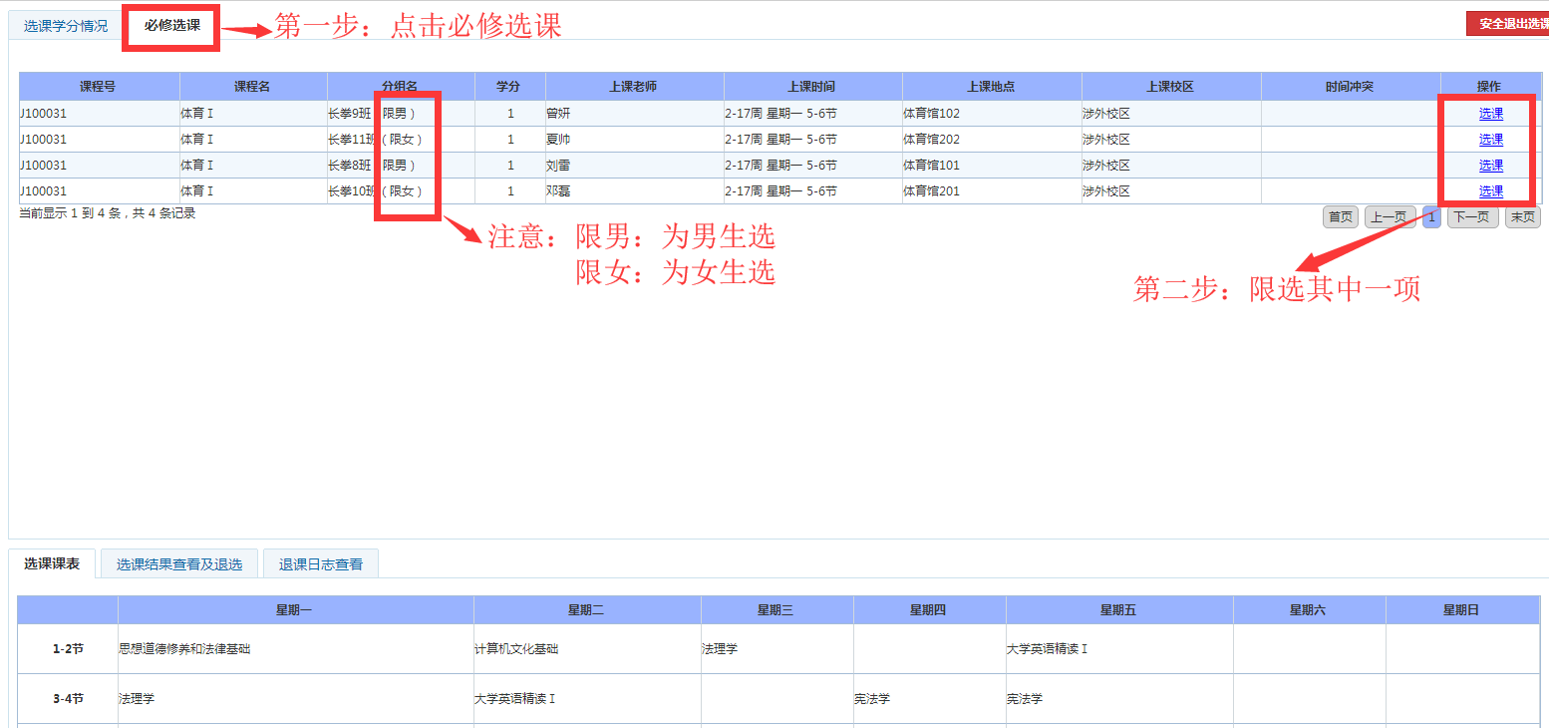Click the 末页 pagination button
Image resolution: width=1549 pixels, height=728 pixels.
click(x=1522, y=215)
